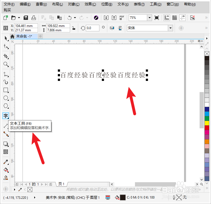211x204 pixels.
Task: Expand cursor coordinates status arrow
Action: pos(35,197)
